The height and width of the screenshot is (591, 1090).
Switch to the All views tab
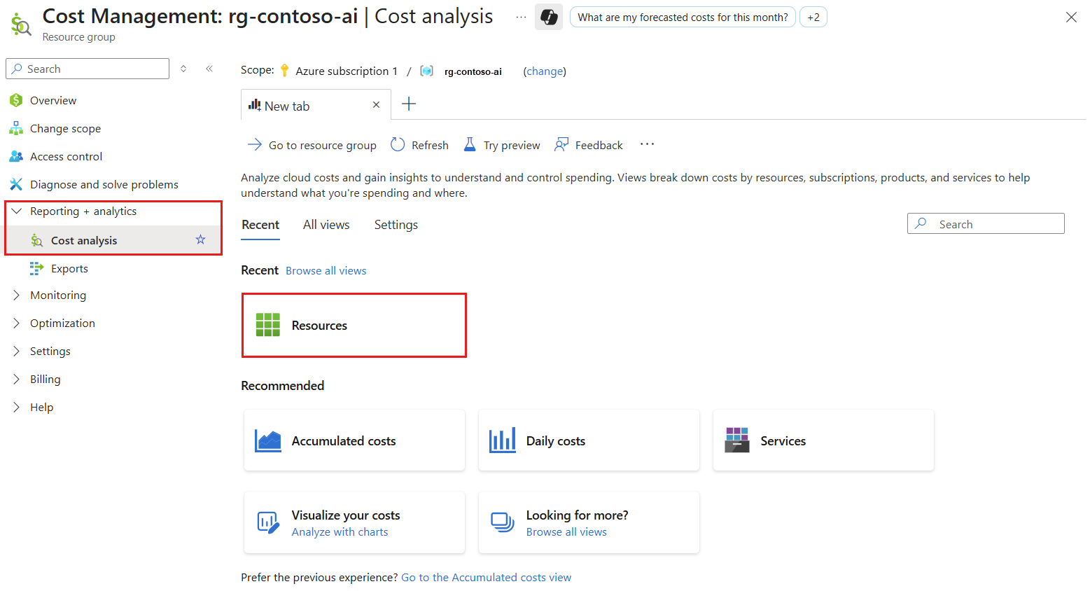point(326,225)
